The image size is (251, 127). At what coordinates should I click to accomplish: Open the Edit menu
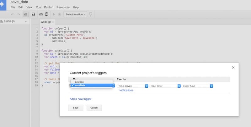tap(21, 7)
